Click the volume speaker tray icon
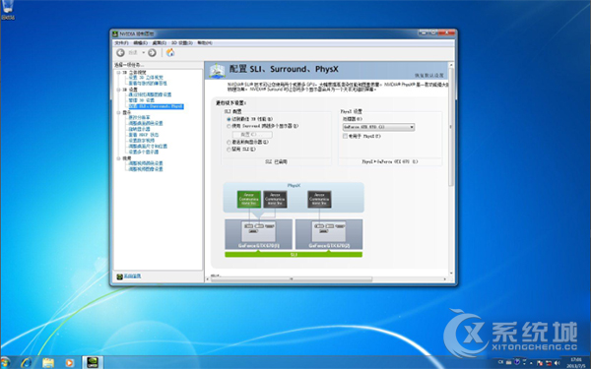This screenshot has height=369, width=591. pyautogui.click(x=557, y=363)
